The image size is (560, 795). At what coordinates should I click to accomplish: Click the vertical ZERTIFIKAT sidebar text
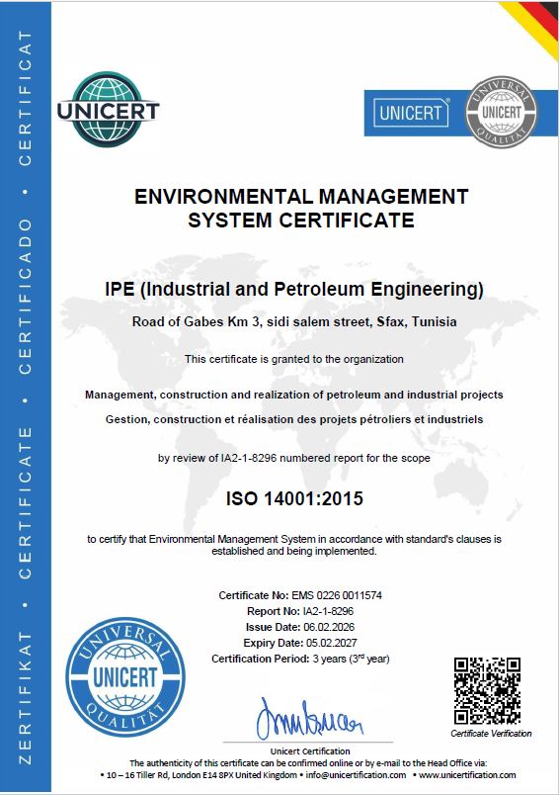(x=26, y=698)
